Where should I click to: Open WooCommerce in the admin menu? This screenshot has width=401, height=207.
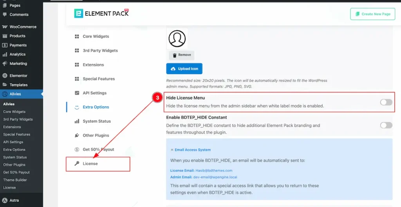(x=23, y=27)
